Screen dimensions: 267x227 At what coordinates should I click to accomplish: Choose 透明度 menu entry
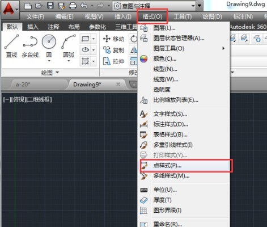coord(183,90)
